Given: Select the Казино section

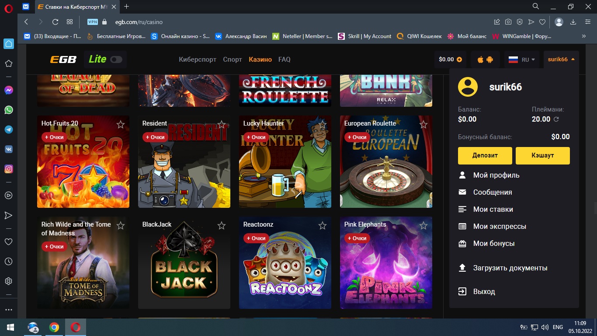Looking at the screenshot, I should pos(260,59).
